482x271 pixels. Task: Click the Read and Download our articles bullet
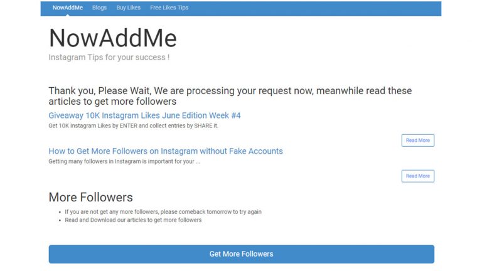point(133,220)
